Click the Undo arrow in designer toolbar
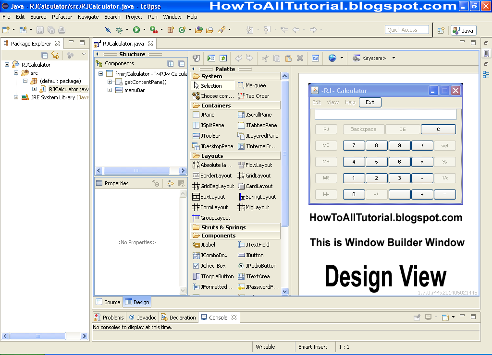This screenshot has height=355, width=492. click(x=238, y=58)
